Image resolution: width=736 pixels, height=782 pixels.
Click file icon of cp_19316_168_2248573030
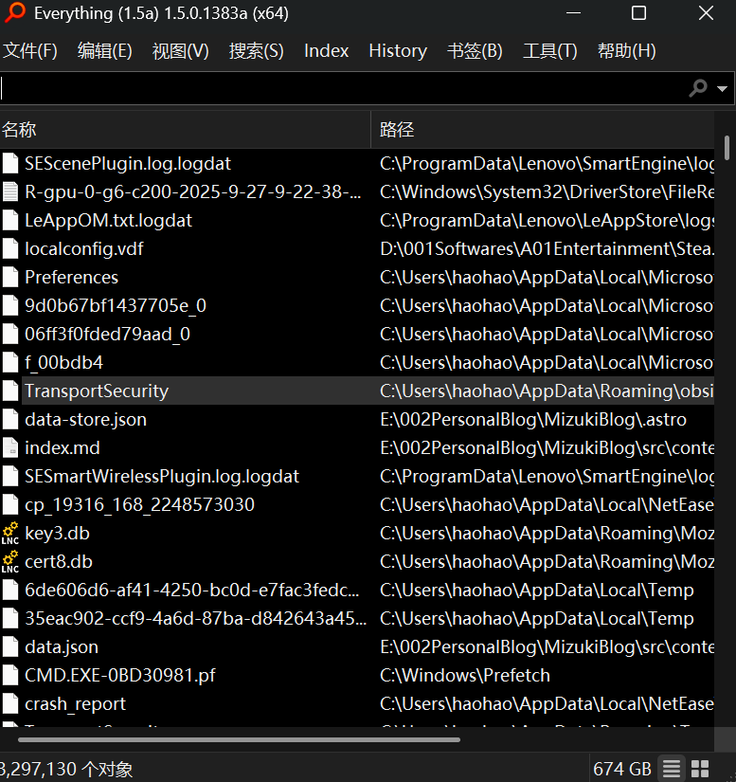pyautogui.click(x=10, y=504)
